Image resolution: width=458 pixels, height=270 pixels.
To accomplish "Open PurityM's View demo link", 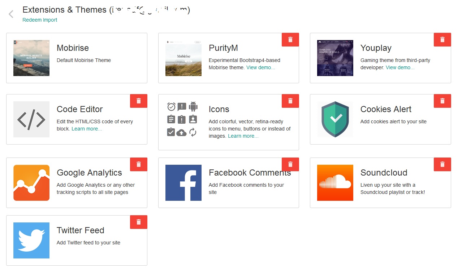I will point(260,67).
